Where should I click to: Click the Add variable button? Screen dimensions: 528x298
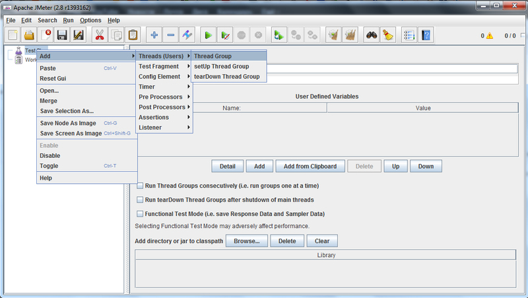coord(259,167)
